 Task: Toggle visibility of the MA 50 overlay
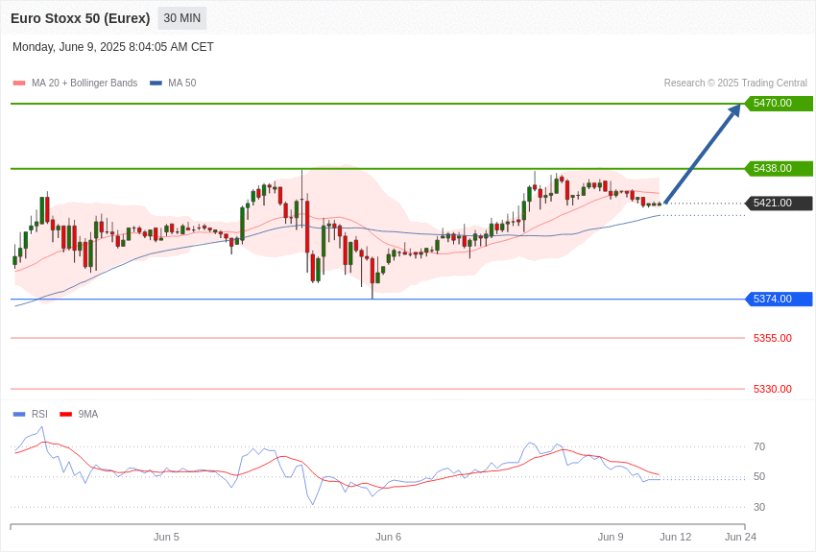pos(170,83)
